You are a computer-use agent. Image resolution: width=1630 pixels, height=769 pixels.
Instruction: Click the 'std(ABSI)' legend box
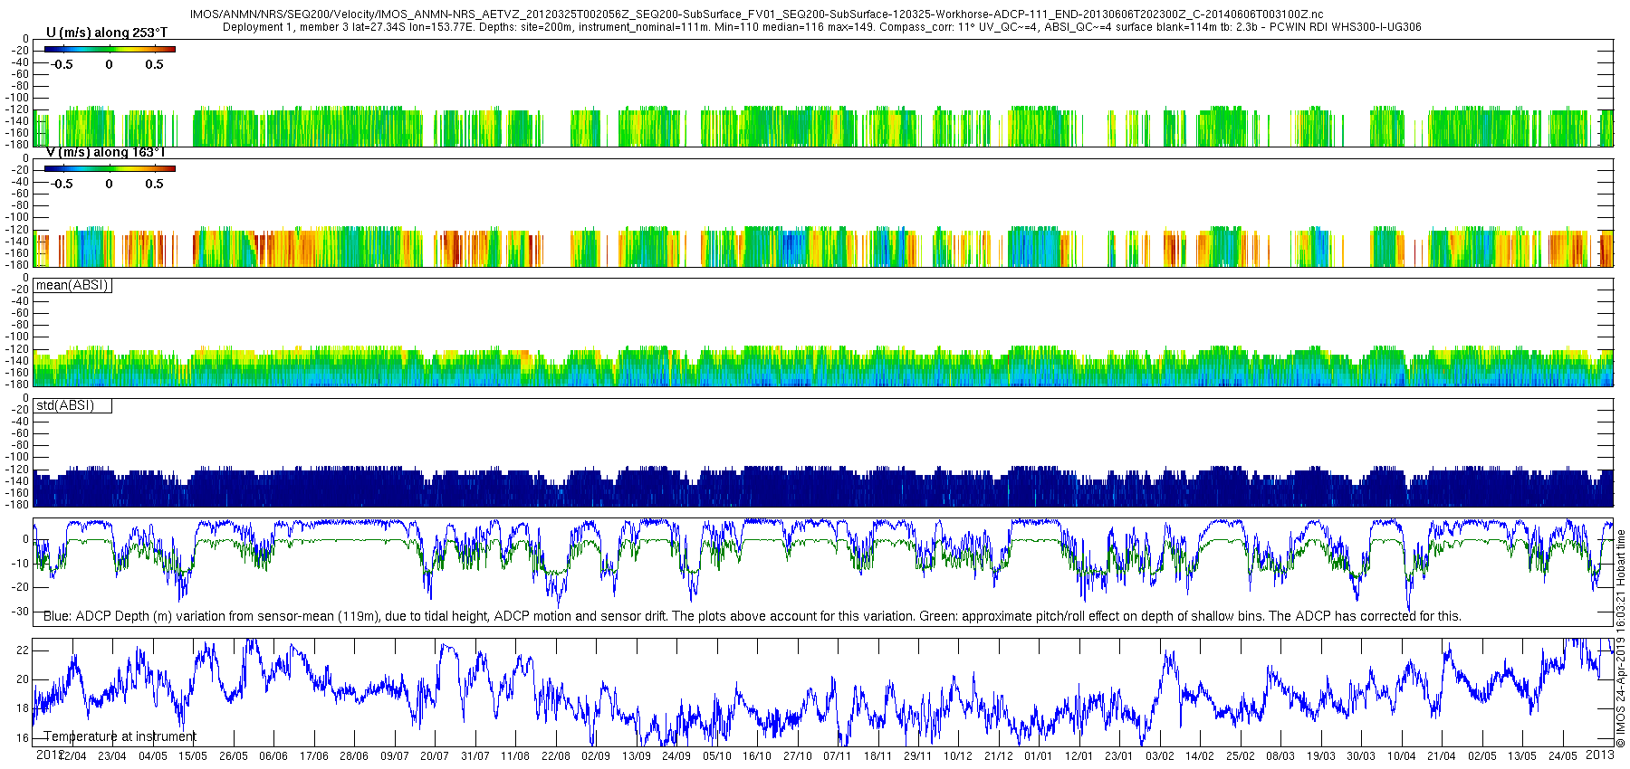click(72, 405)
